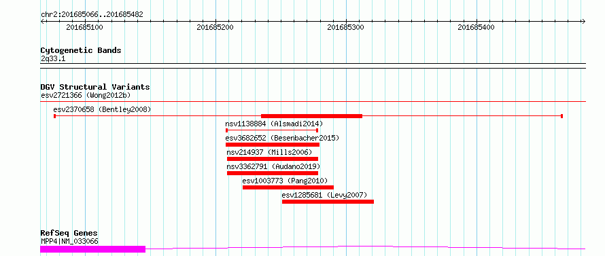
Task: Open the esv1003773 (Pang2010) variant bar
Action: [x=288, y=187]
